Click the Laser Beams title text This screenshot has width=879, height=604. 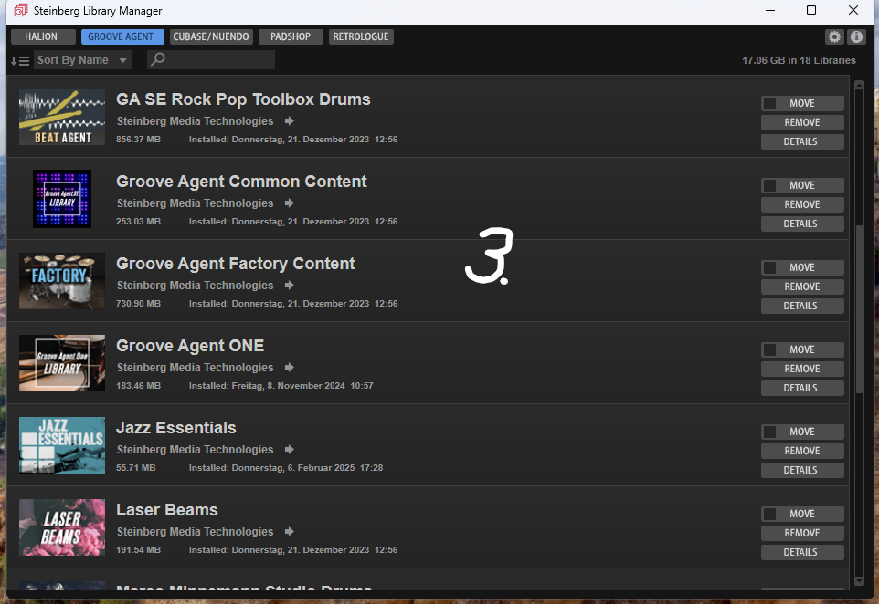pos(167,510)
